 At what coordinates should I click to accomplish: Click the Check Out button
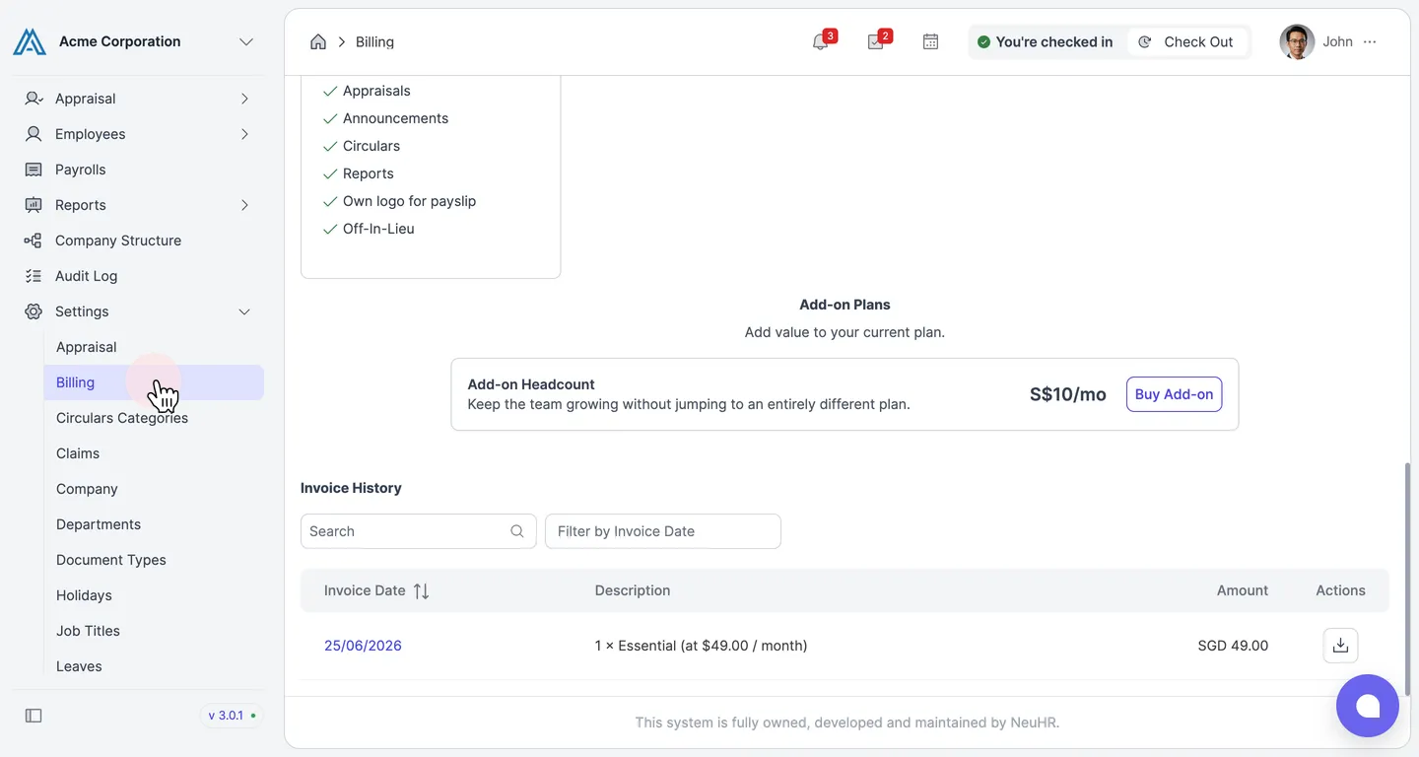click(1187, 41)
